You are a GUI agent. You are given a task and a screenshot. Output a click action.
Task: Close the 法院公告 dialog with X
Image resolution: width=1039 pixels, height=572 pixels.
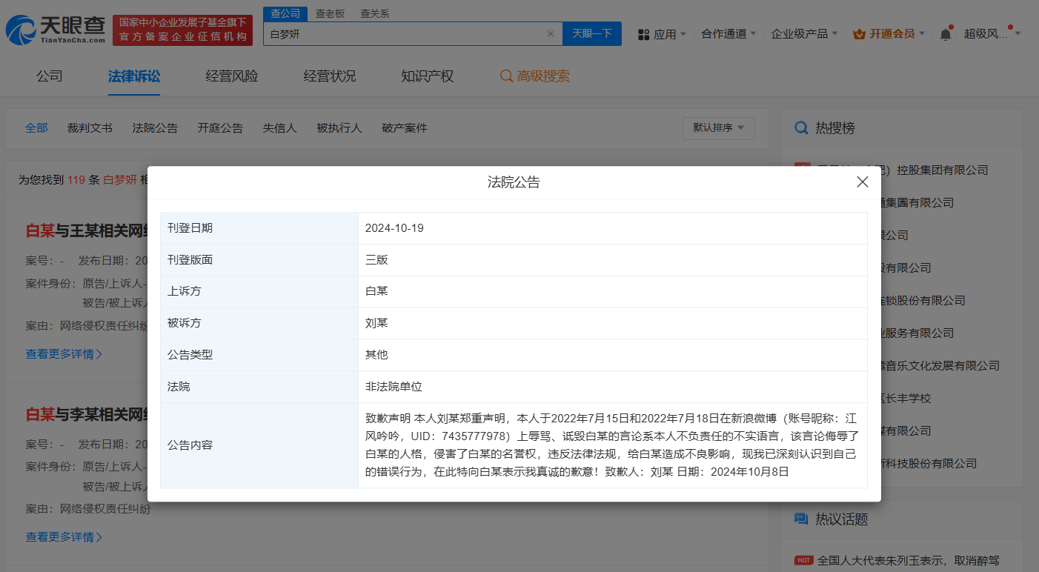tap(862, 182)
